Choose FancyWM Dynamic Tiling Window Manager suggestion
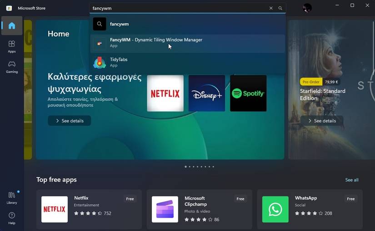375x231 pixels. (187, 44)
